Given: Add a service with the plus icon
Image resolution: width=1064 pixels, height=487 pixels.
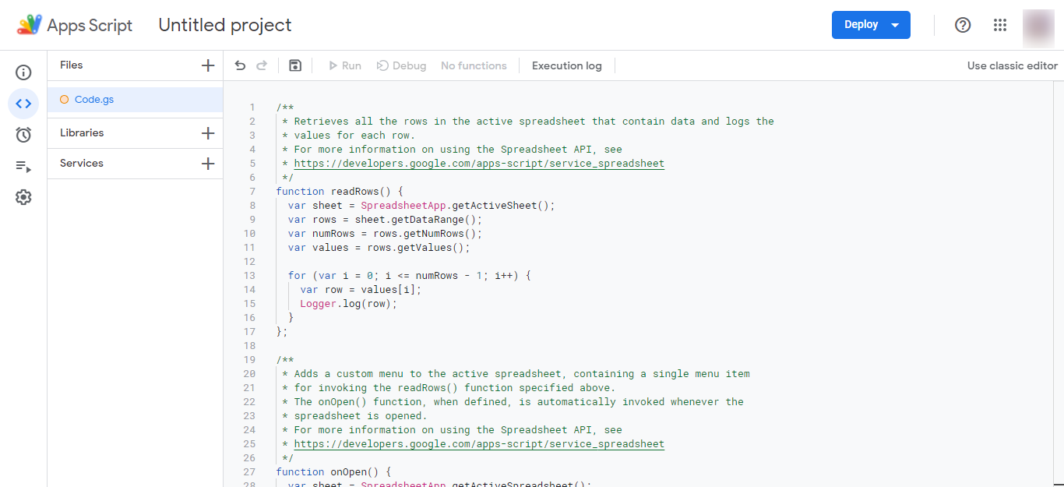Looking at the screenshot, I should pyautogui.click(x=208, y=164).
